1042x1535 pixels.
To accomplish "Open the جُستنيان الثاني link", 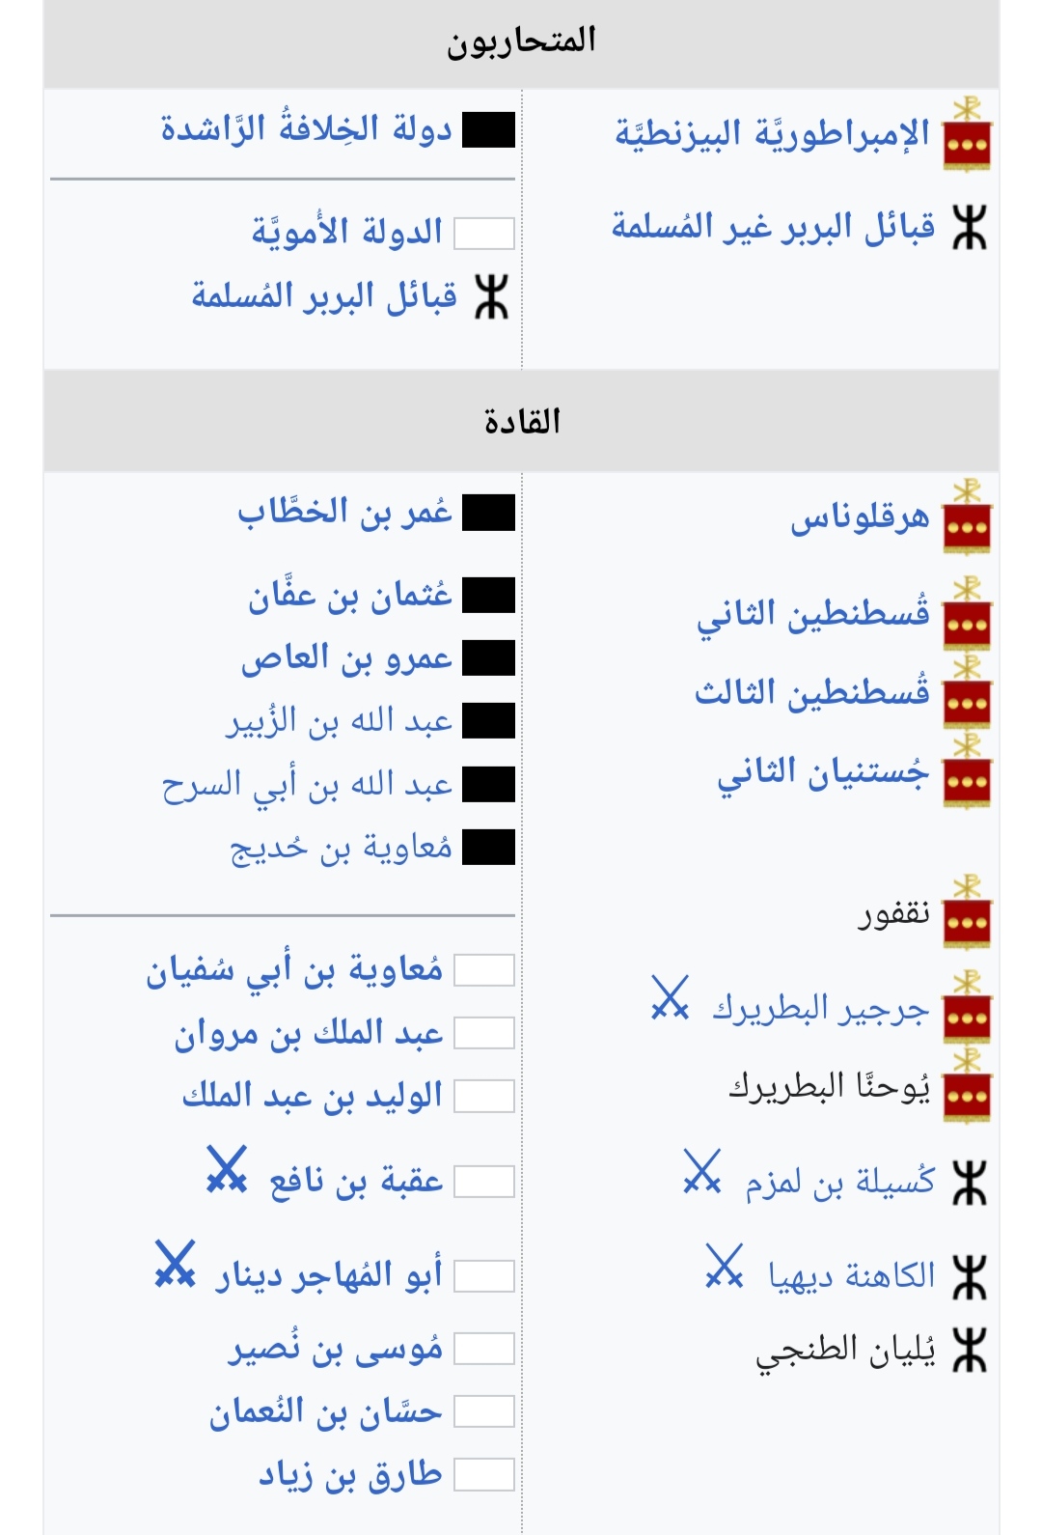I will (824, 772).
